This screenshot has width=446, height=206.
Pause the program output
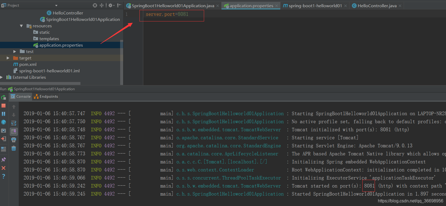(3, 114)
